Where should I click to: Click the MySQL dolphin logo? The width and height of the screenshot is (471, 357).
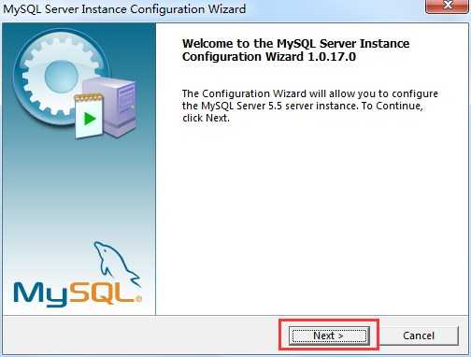(78, 274)
